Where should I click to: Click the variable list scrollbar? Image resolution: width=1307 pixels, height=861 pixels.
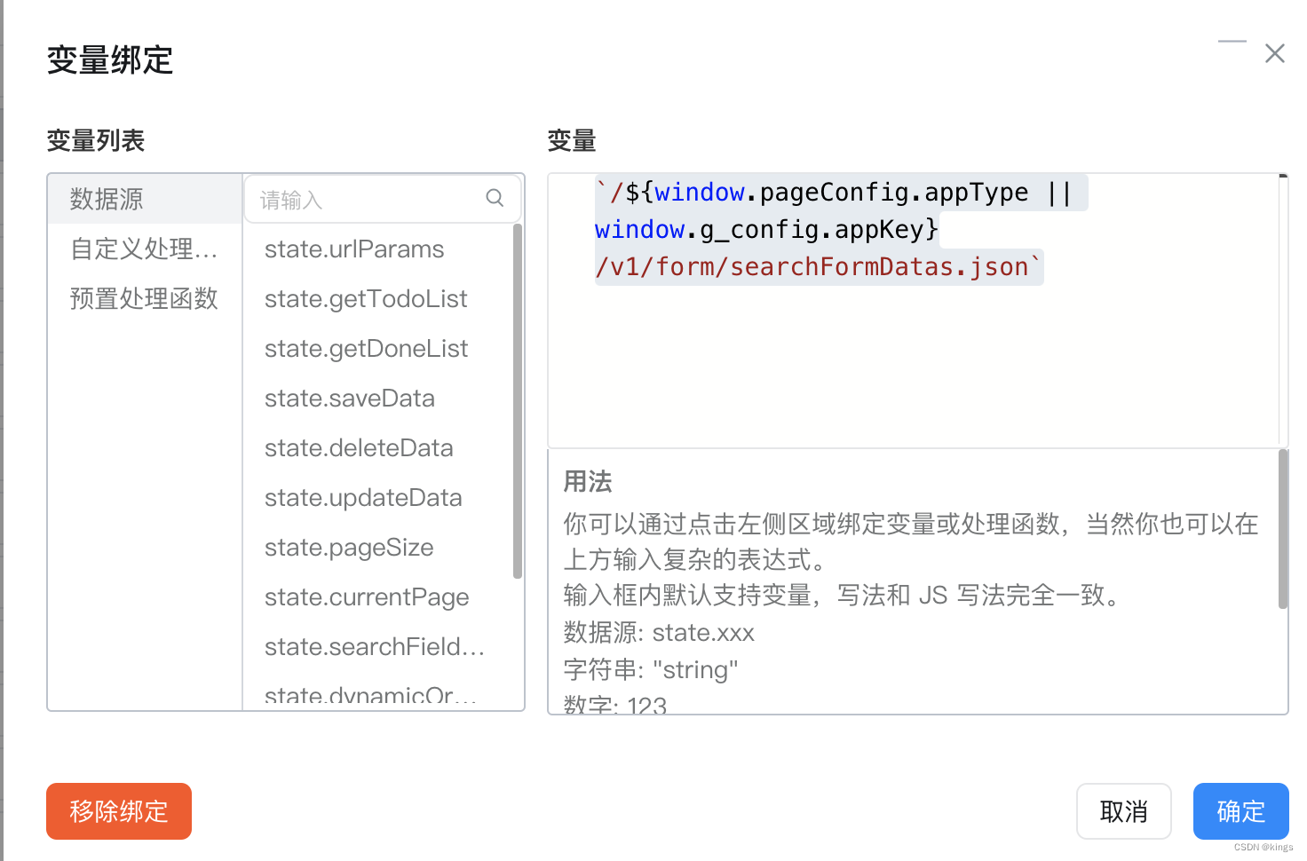click(x=518, y=399)
